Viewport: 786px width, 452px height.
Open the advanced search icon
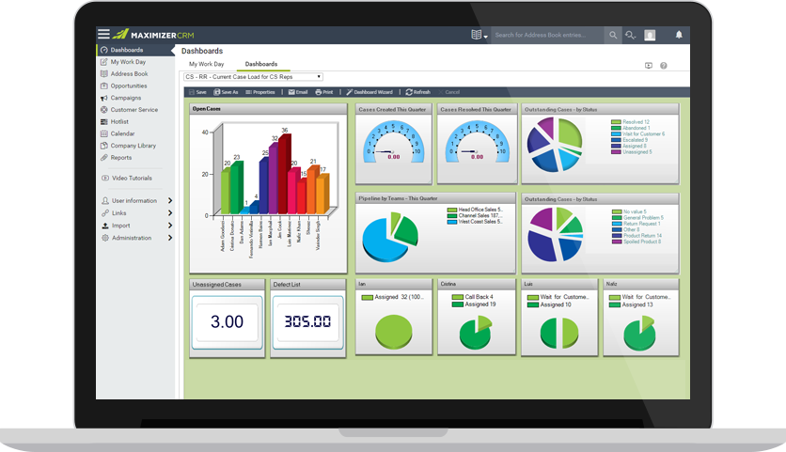pos(631,35)
